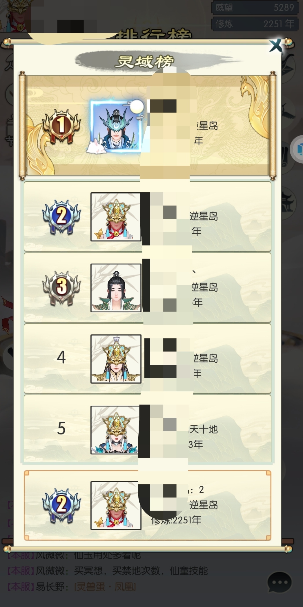Open the 灵兽蛋·凤凰 item link in chat
The height and width of the screenshot is (607, 303).
[105, 587]
